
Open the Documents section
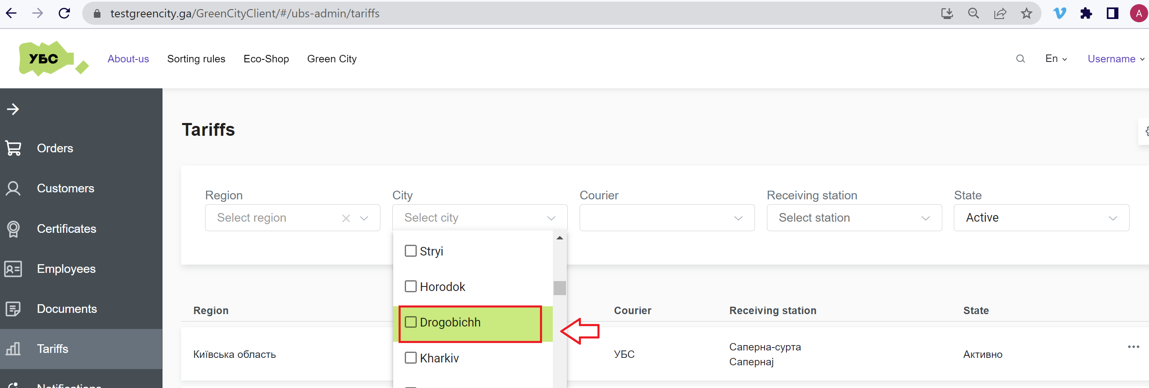click(67, 309)
